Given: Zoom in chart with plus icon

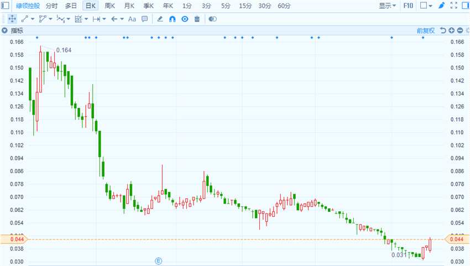Looking at the screenshot, I should [x=452, y=30].
